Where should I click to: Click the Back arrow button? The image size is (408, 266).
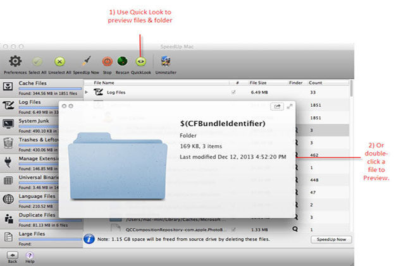coord(12,255)
